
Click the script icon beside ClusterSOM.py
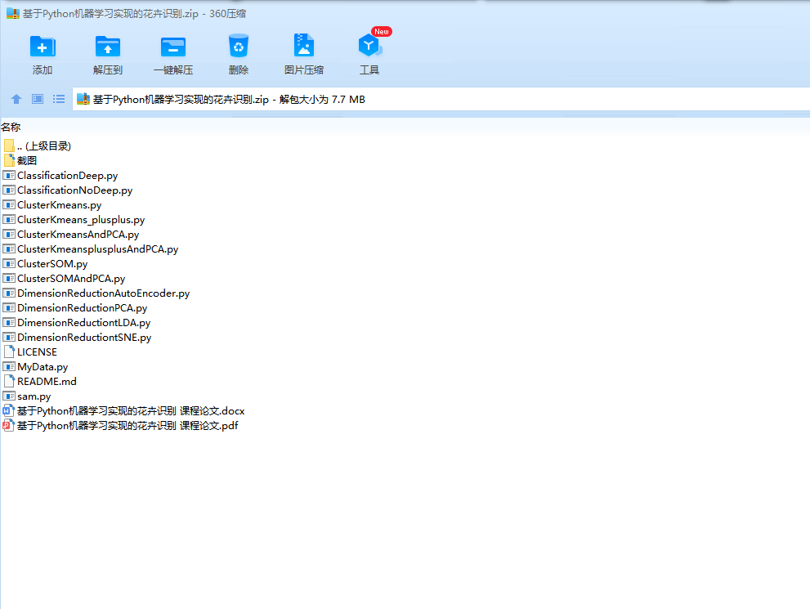9,264
